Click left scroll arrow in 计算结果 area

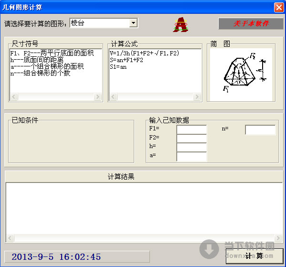10,238
